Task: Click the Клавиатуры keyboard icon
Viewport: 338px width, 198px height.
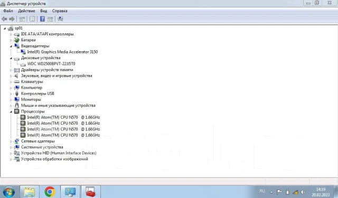Action: [x=16, y=82]
